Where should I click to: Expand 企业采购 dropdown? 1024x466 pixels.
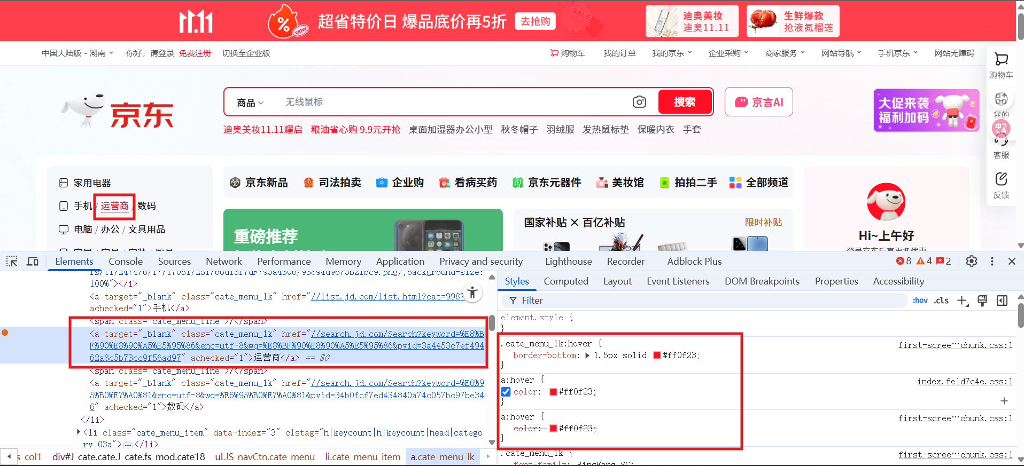point(728,53)
